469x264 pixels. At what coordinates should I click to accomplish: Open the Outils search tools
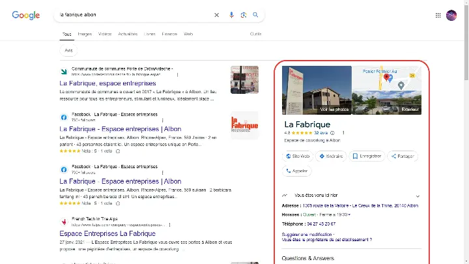coord(255,34)
